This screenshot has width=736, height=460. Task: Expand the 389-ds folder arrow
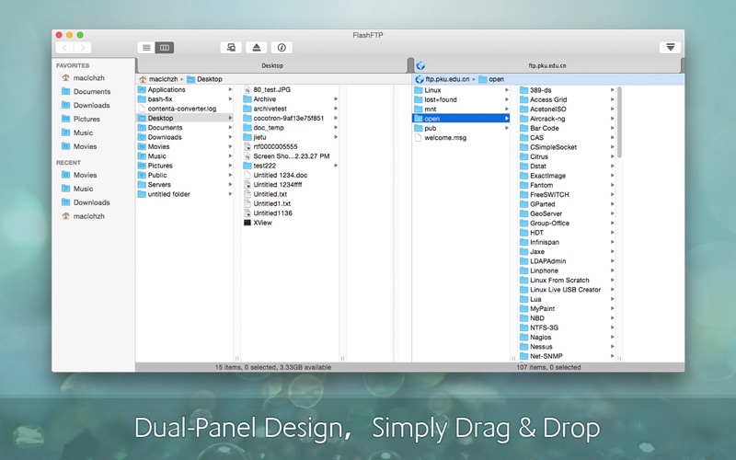tap(612, 89)
